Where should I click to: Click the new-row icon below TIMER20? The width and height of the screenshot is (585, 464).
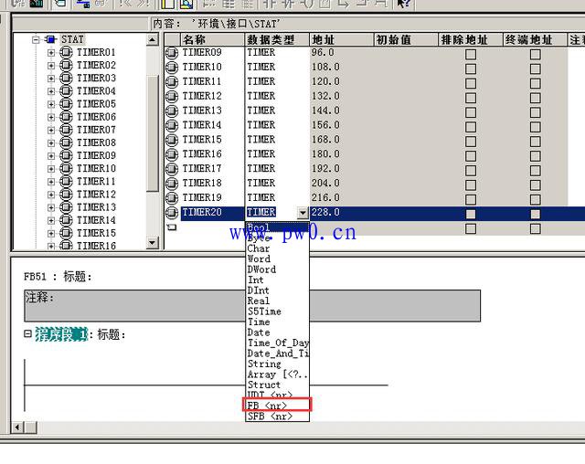(x=172, y=227)
